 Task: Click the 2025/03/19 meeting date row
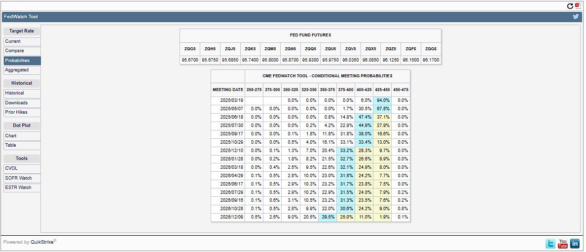tap(228, 100)
